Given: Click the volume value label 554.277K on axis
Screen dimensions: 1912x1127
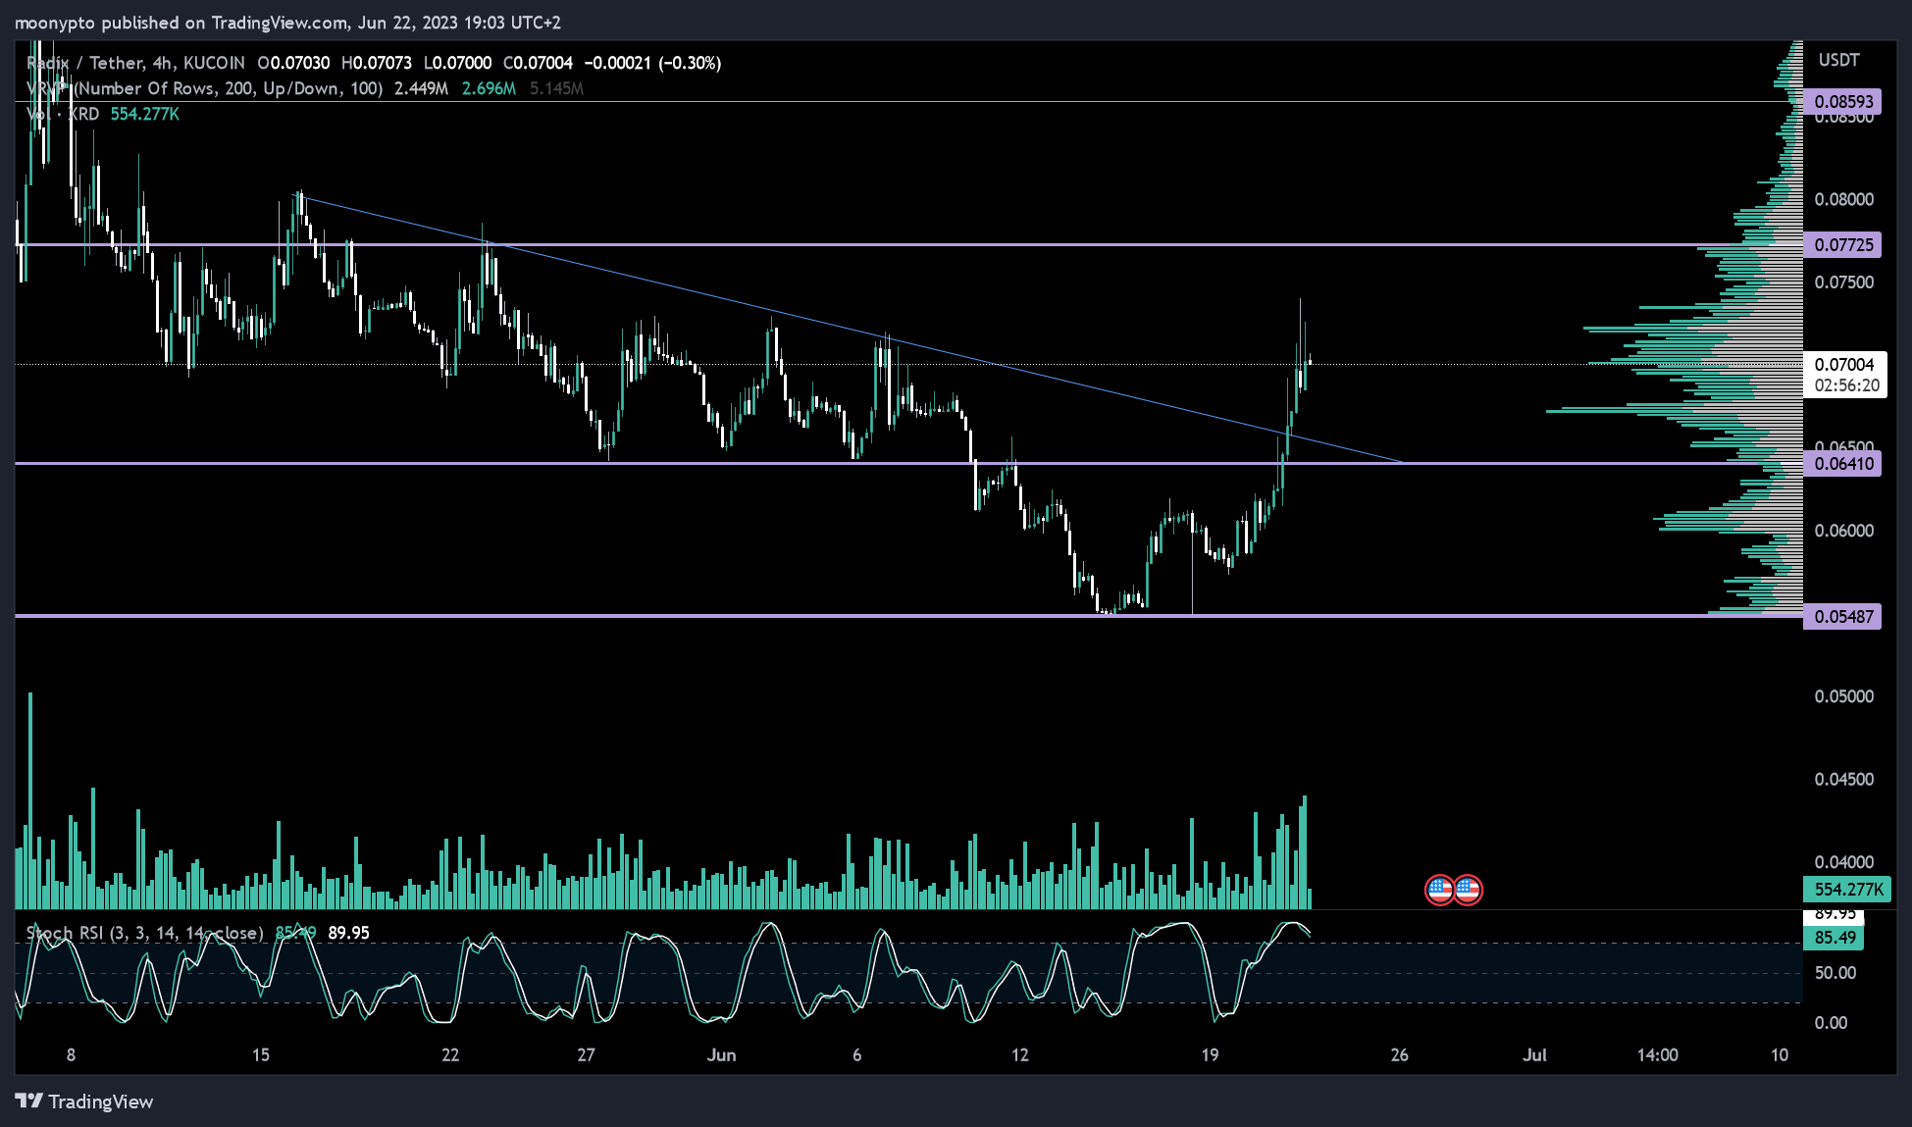Looking at the screenshot, I should coord(1848,890).
